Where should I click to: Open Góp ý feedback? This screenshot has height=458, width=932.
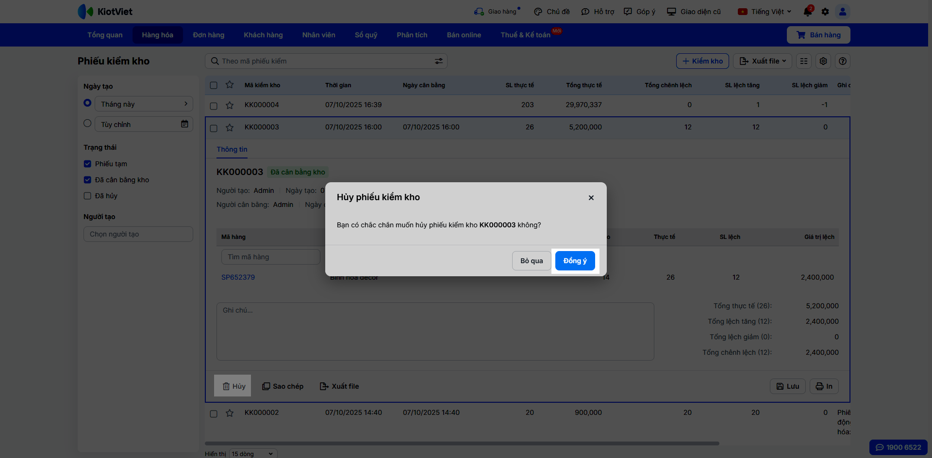(639, 12)
